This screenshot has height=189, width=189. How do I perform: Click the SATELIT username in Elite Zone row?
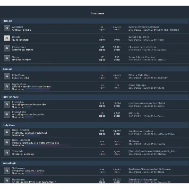click(163, 78)
